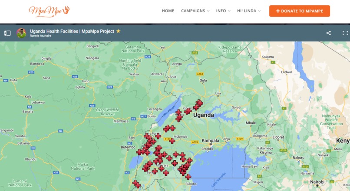Click the Jinja label on map
The width and height of the screenshot is (350, 191).
(226, 139)
